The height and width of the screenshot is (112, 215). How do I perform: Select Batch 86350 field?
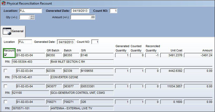pyautogui.click(x=71, y=55)
